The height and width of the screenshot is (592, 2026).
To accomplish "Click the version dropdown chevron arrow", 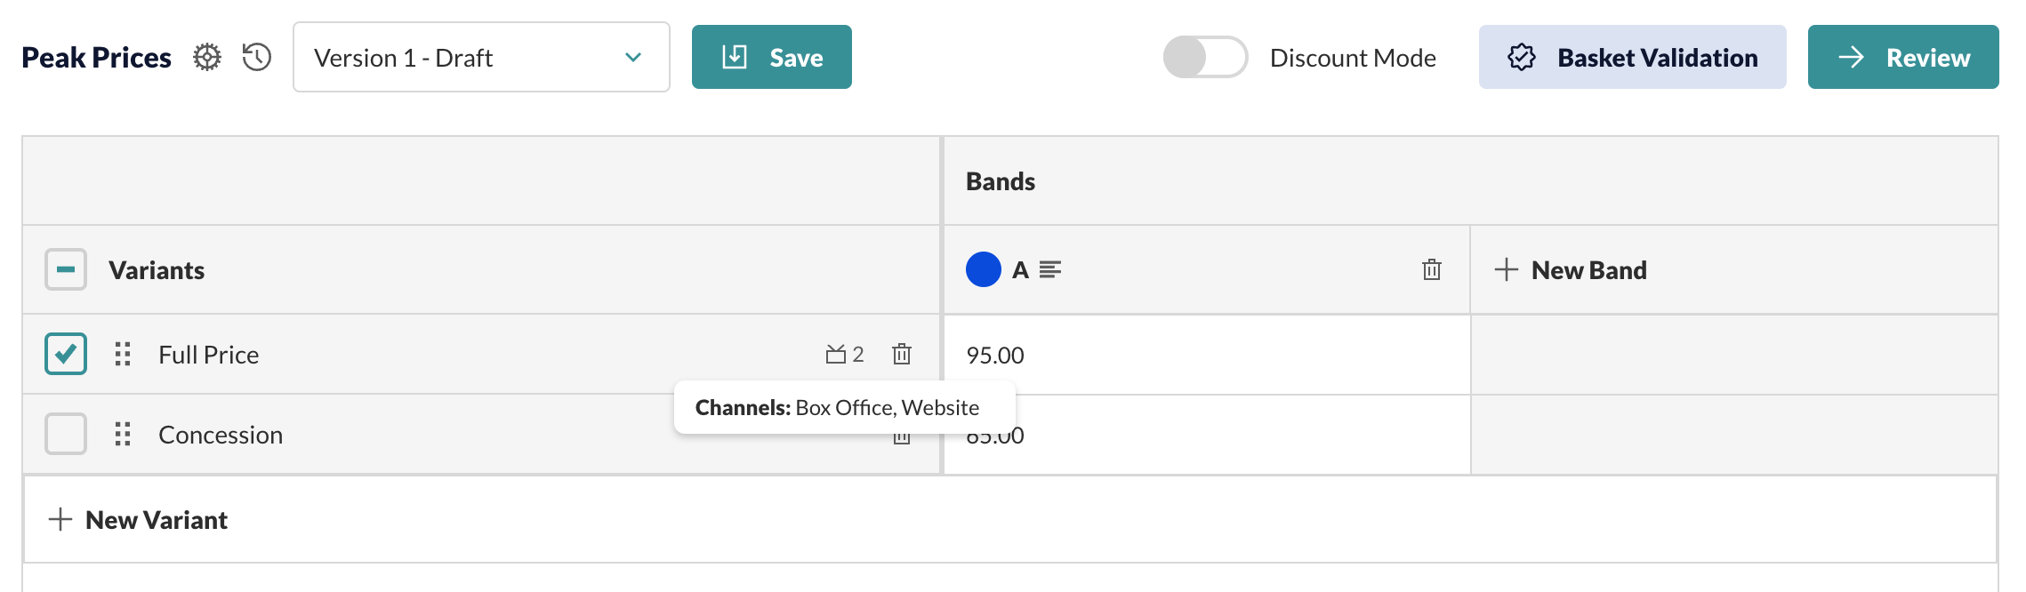I will point(633,58).
